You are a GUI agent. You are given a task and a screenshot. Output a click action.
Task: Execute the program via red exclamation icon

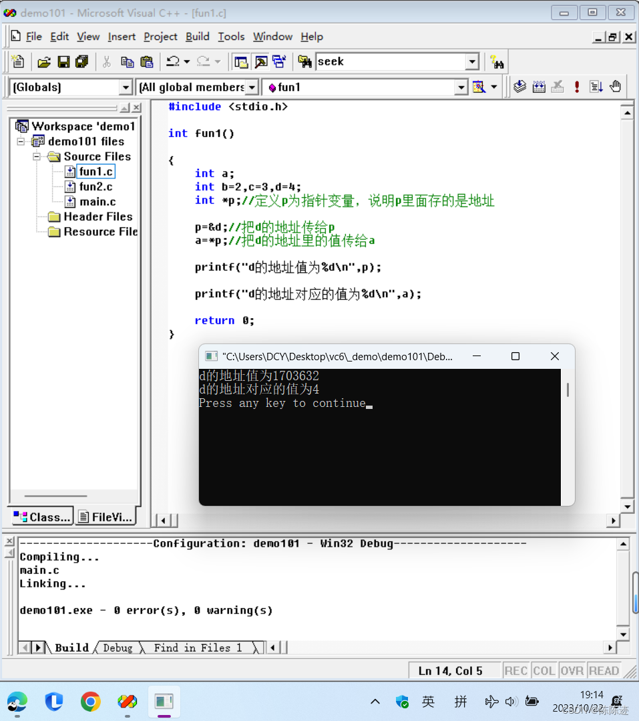(x=576, y=86)
